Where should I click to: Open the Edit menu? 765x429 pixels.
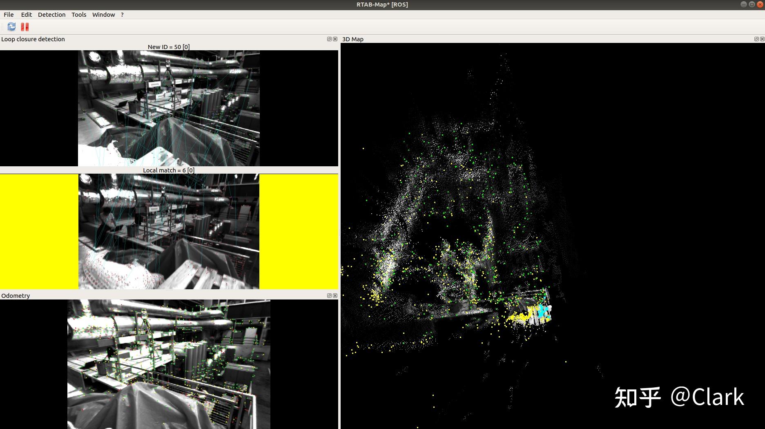26,14
